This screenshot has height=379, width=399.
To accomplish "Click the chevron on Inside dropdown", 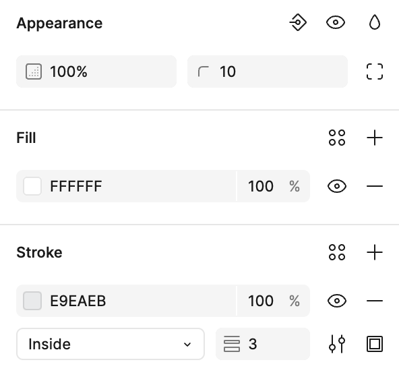I will (187, 345).
